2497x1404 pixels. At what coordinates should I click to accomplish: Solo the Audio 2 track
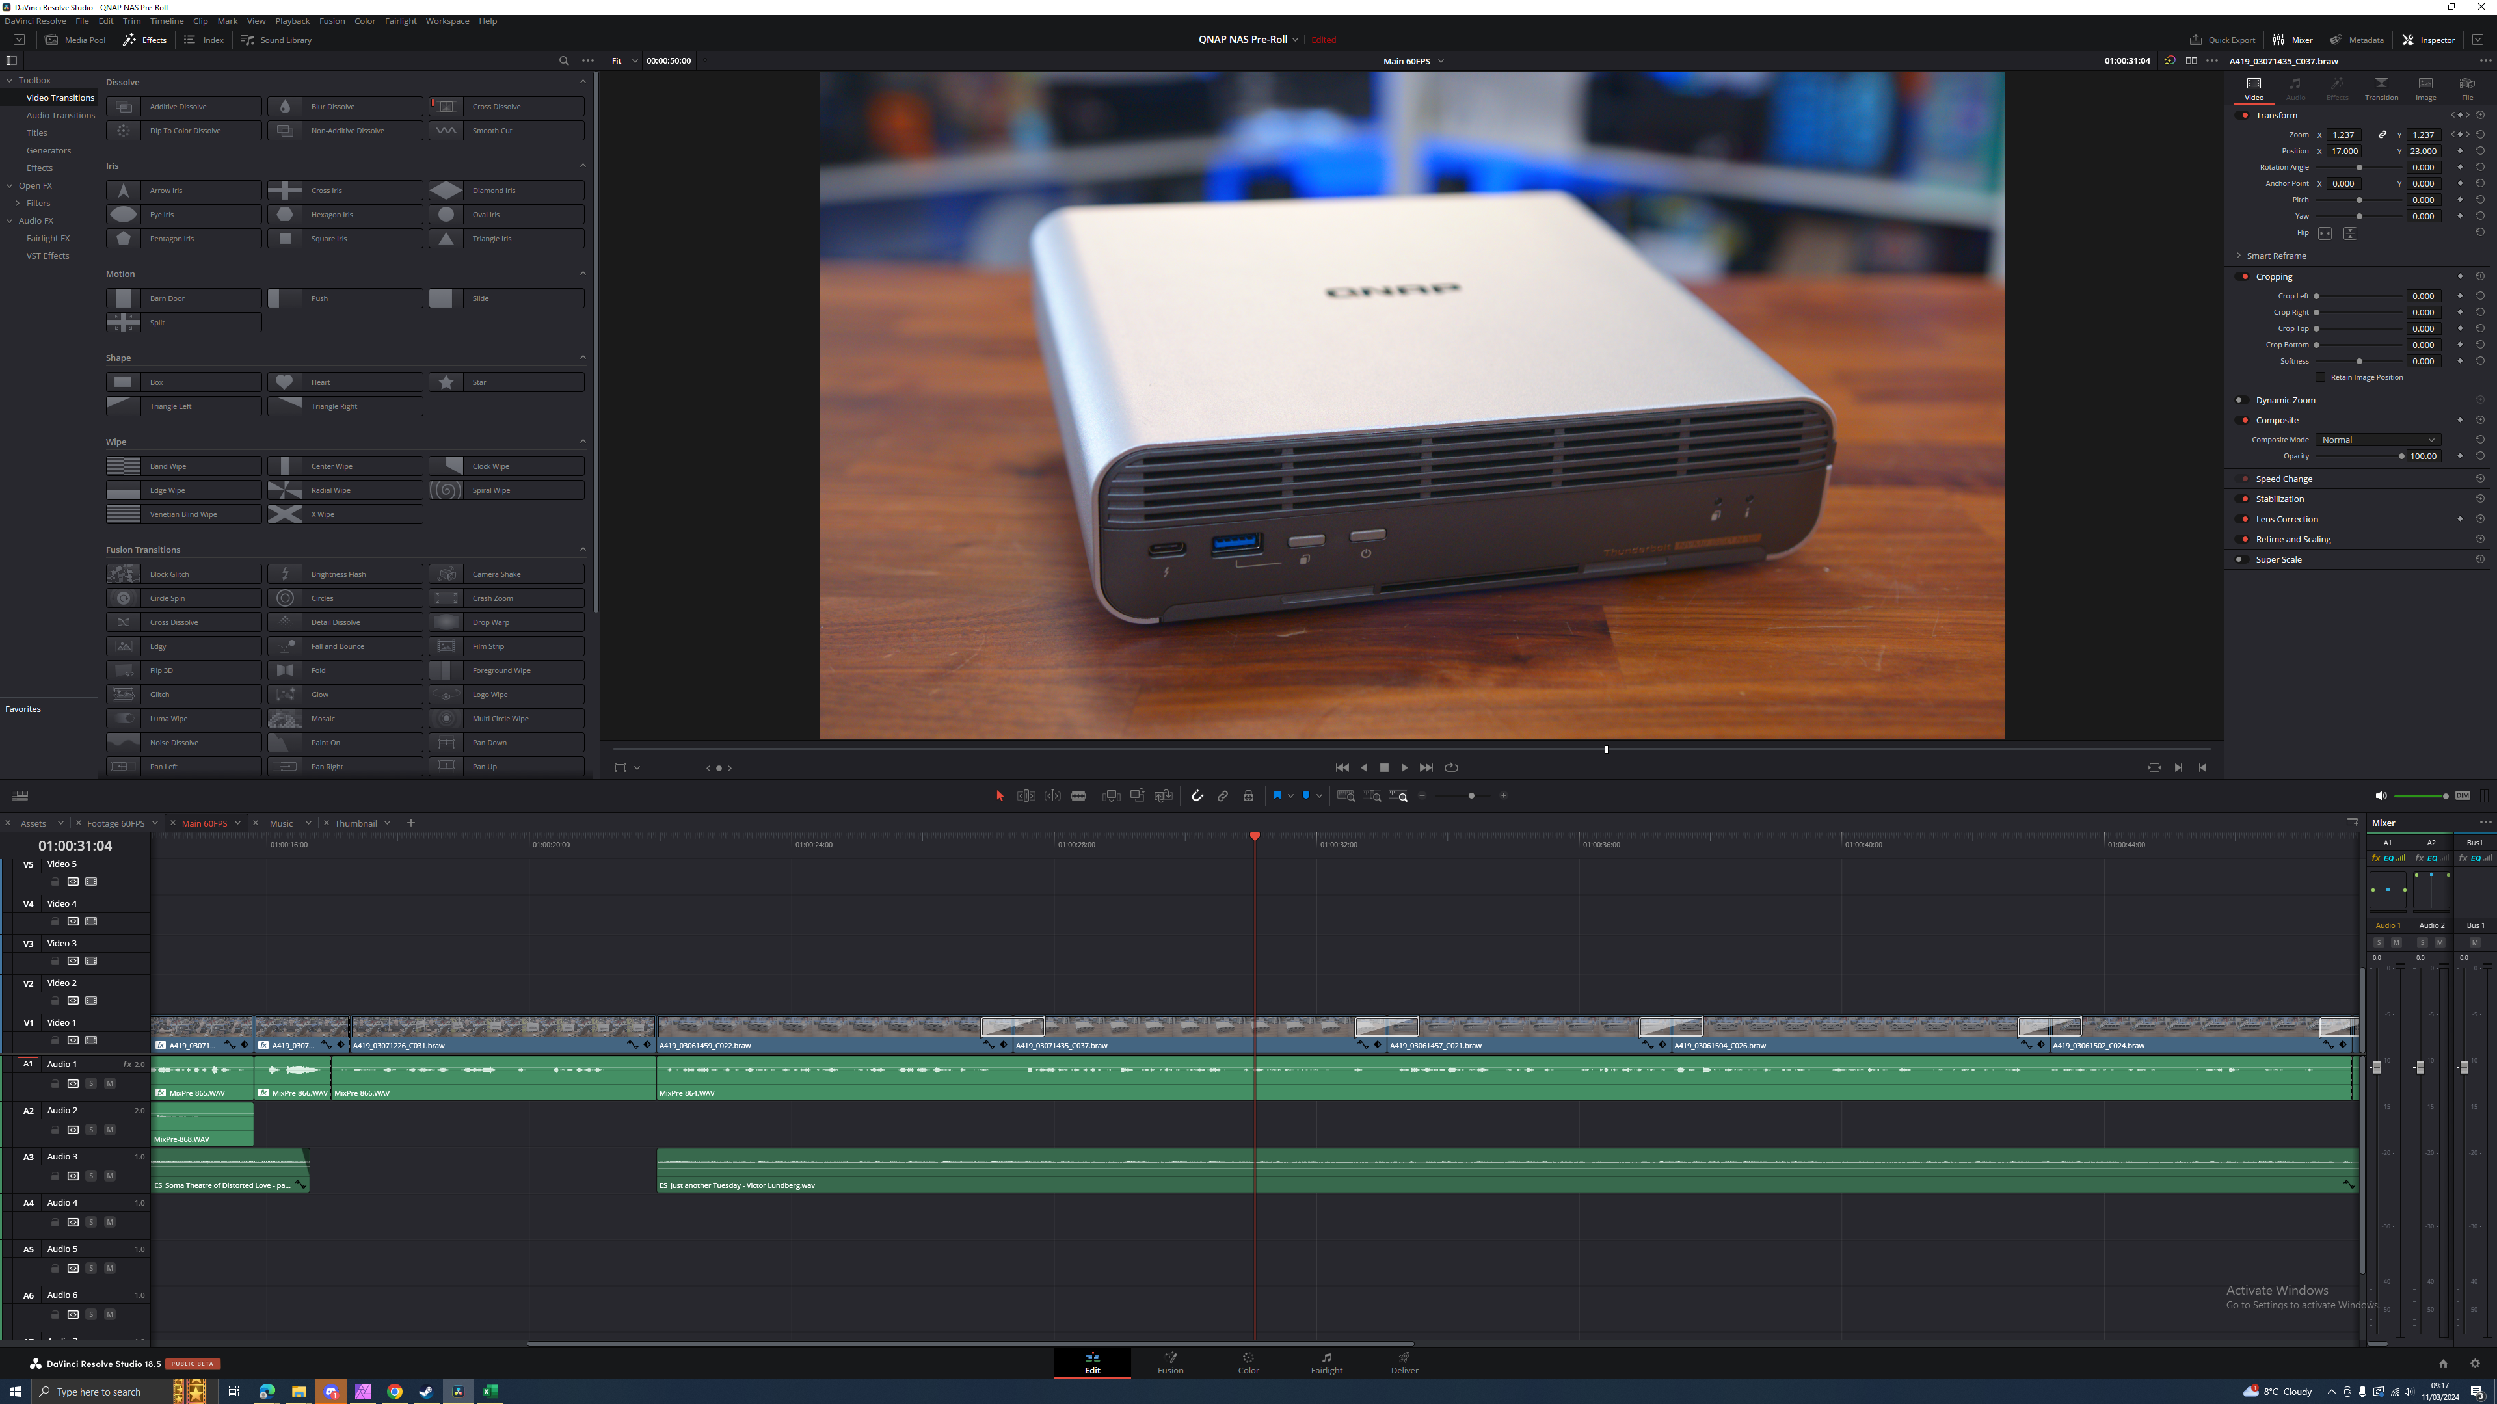tap(91, 1130)
